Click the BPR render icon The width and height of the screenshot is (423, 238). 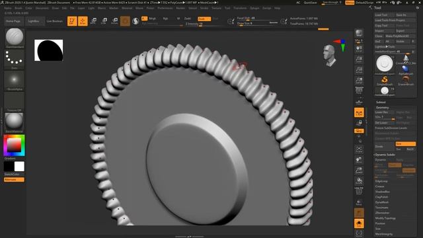click(359, 33)
